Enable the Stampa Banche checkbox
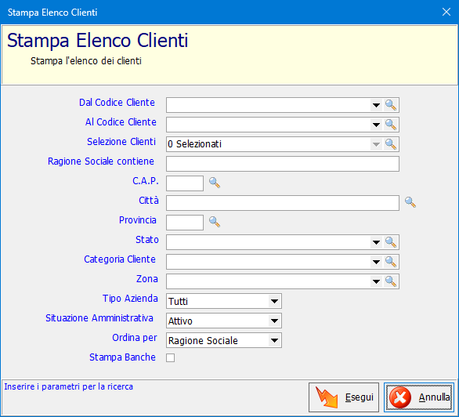Screen dimensions: 459x417 pos(171,357)
